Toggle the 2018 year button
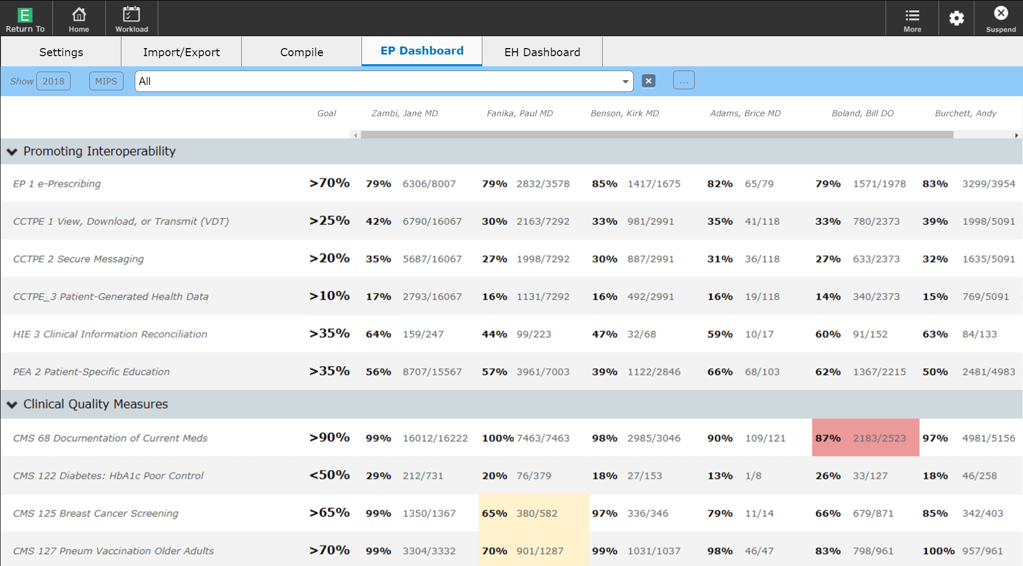 pyautogui.click(x=53, y=81)
